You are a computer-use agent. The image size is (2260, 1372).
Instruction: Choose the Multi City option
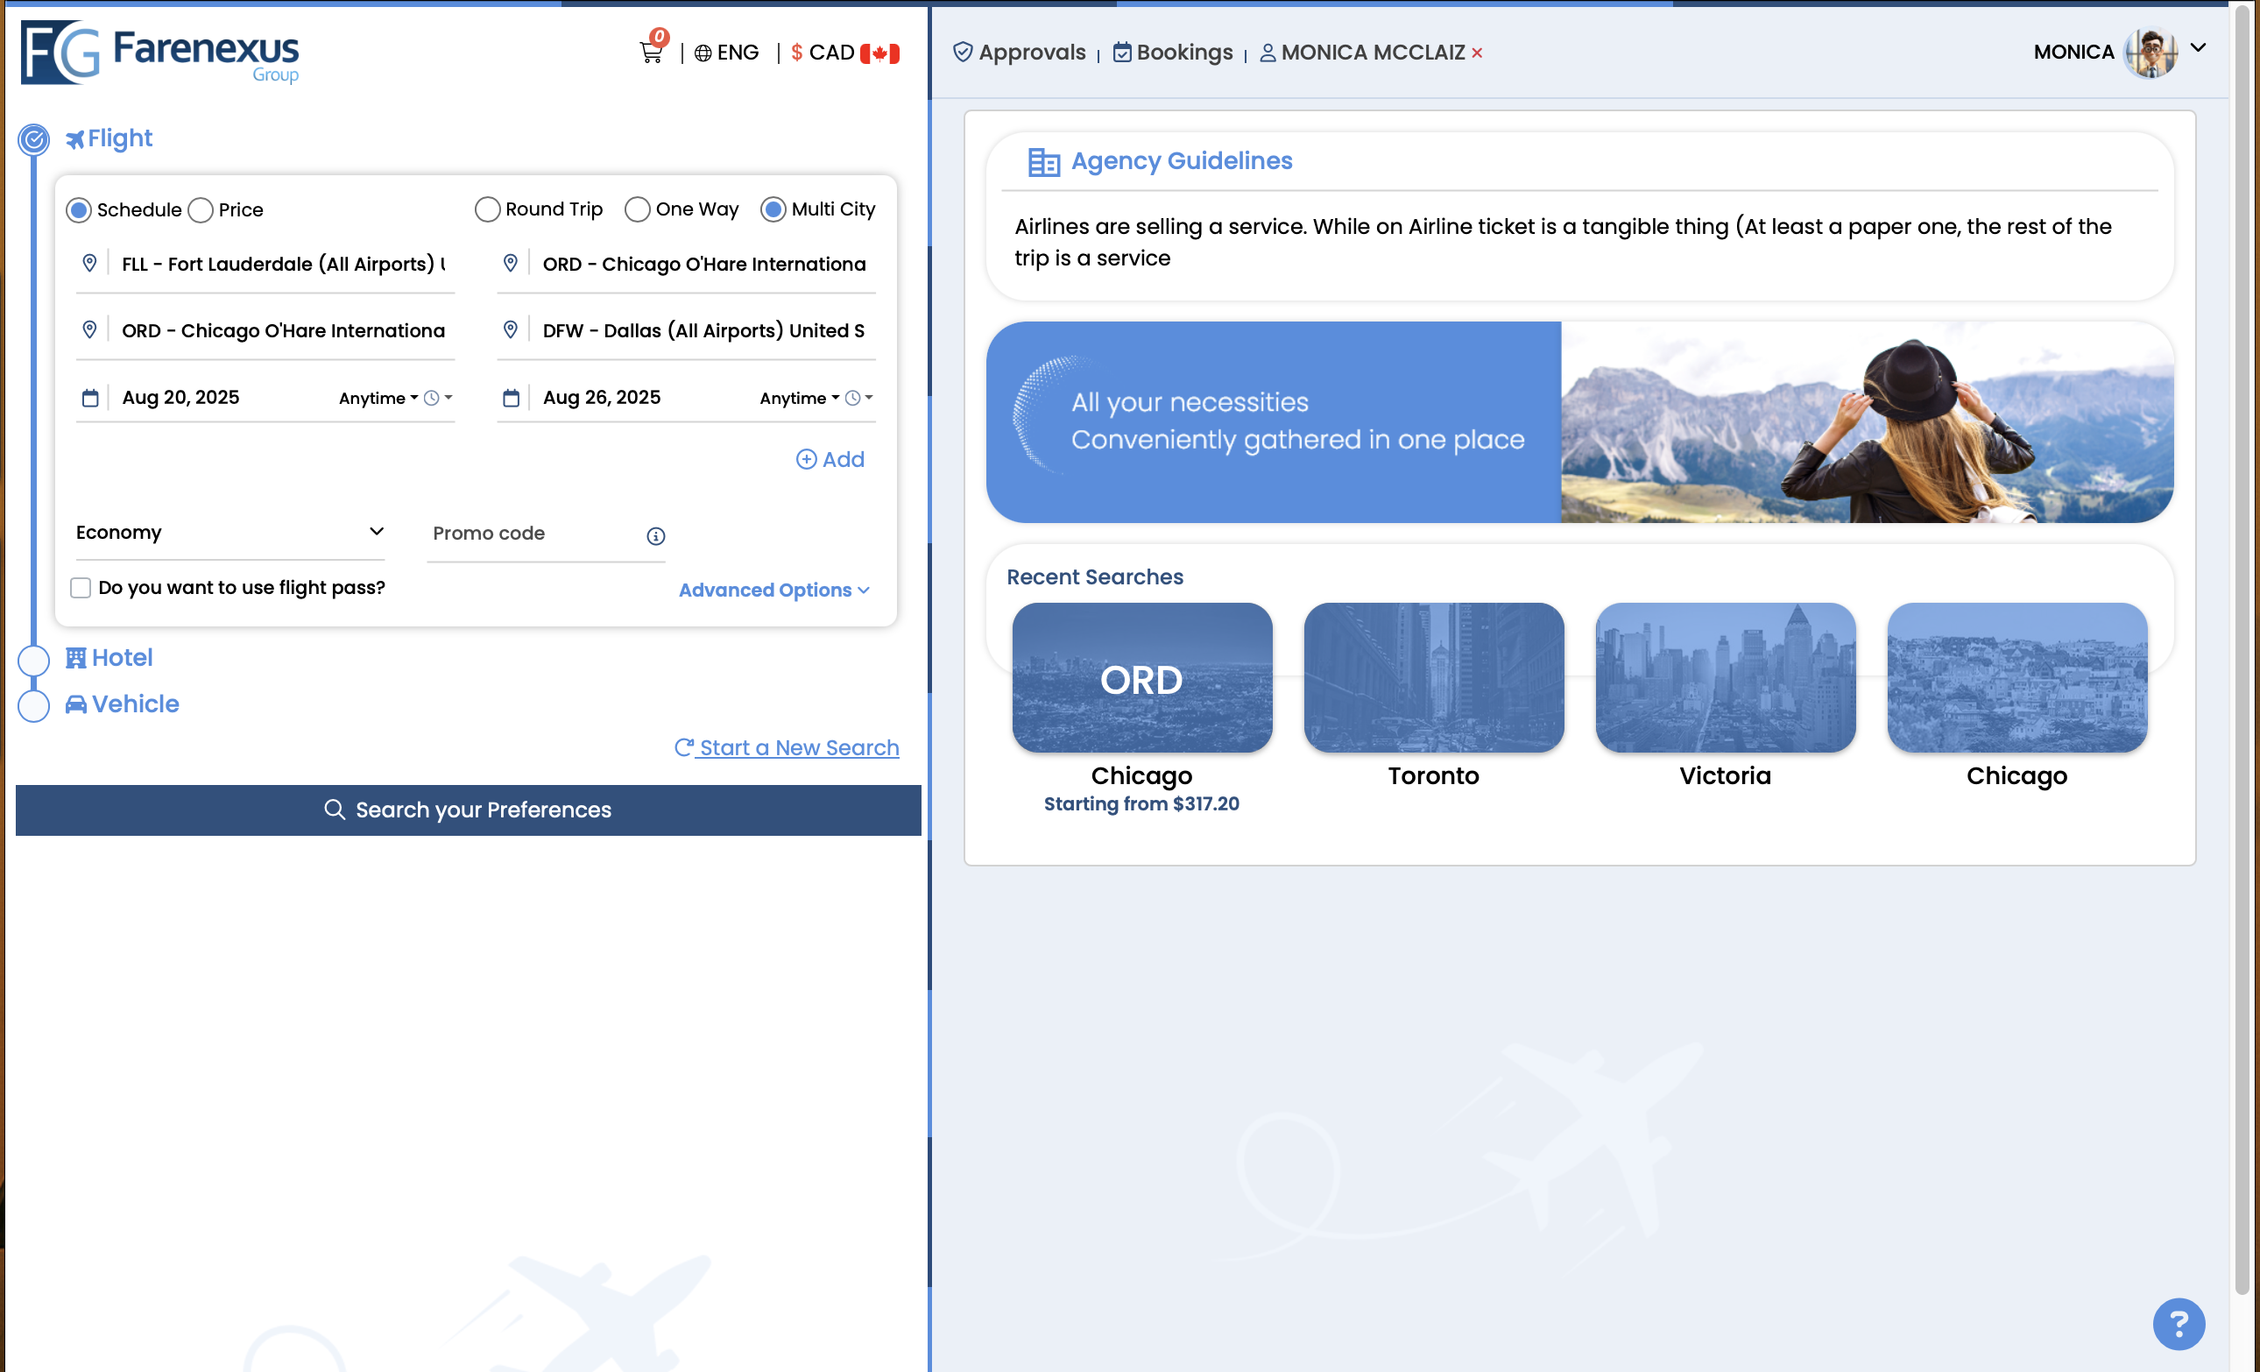tap(773, 209)
